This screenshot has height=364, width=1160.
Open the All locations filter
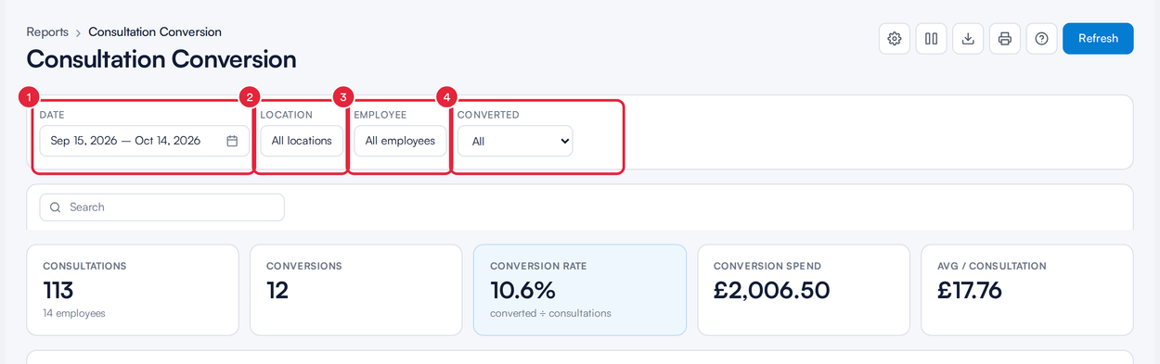302,141
